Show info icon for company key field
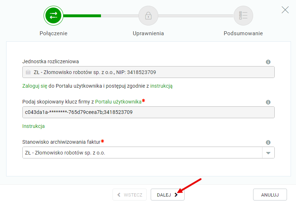This screenshot has height=203, width=296. click(268, 102)
